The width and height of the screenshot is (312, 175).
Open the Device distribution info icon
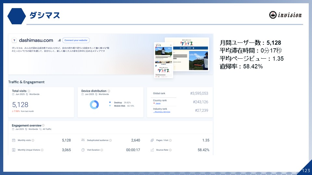pos(109,91)
